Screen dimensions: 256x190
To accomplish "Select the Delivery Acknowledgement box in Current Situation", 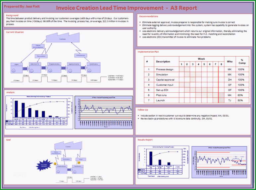I will (x=38, y=46).
